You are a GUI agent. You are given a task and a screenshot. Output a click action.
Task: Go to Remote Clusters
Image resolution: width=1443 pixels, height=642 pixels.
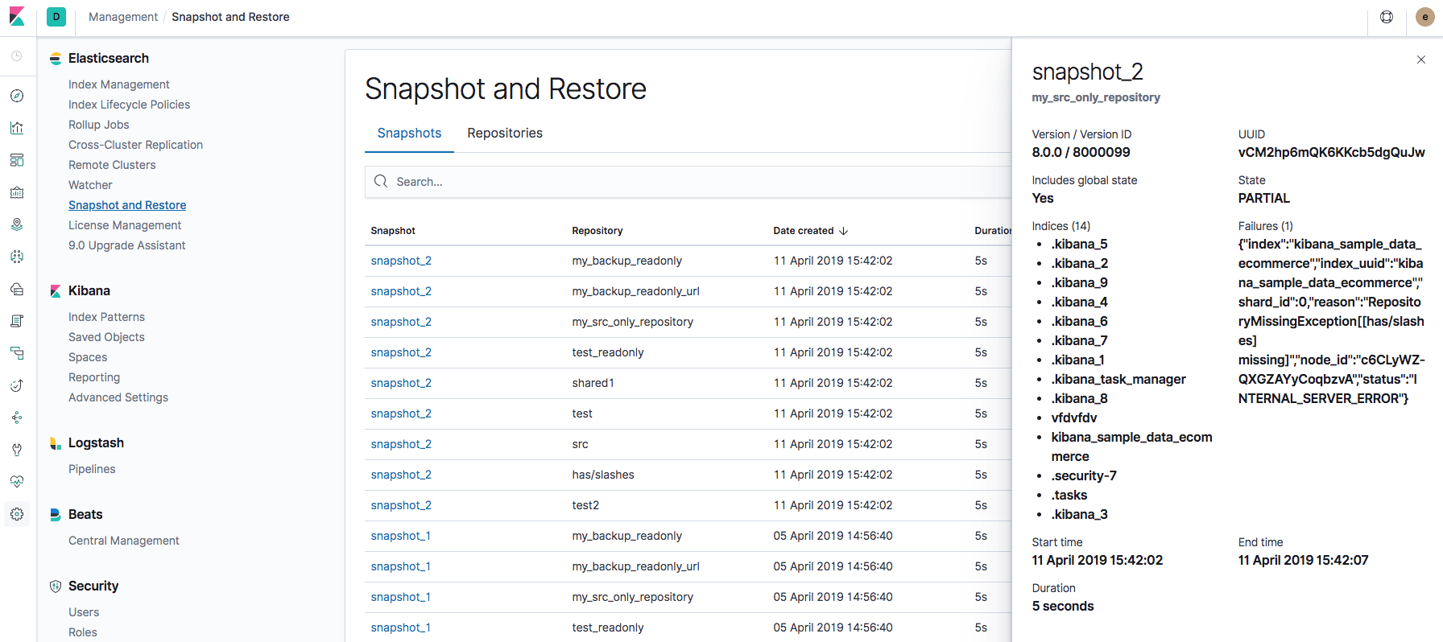tap(112, 165)
